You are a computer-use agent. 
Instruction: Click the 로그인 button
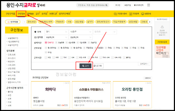pyautogui.click(x=118, y=5)
